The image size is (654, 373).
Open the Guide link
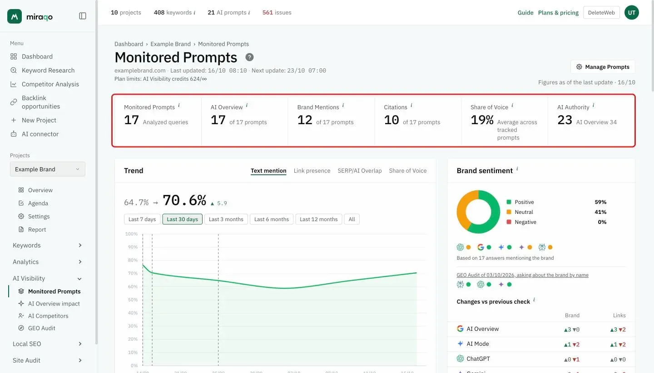pyautogui.click(x=525, y=13)
